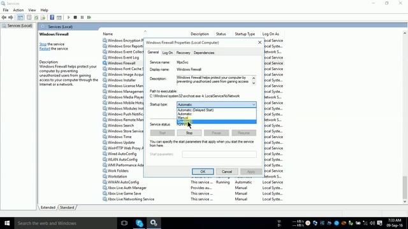408x229 pixels.
Task: Toggle the show/hide console tree icon
Action: pyautogui.click(x=20, y=17)
